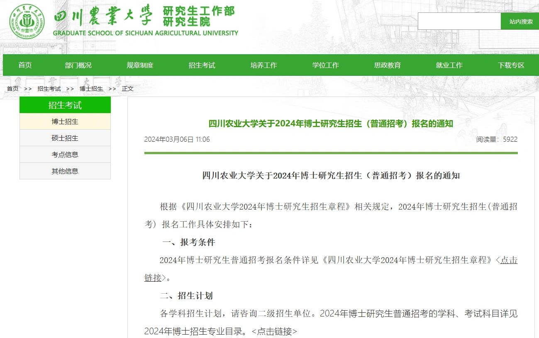Click the Sichuan Agricultural University round logo

pyautogui.click(x=27, y=22)
